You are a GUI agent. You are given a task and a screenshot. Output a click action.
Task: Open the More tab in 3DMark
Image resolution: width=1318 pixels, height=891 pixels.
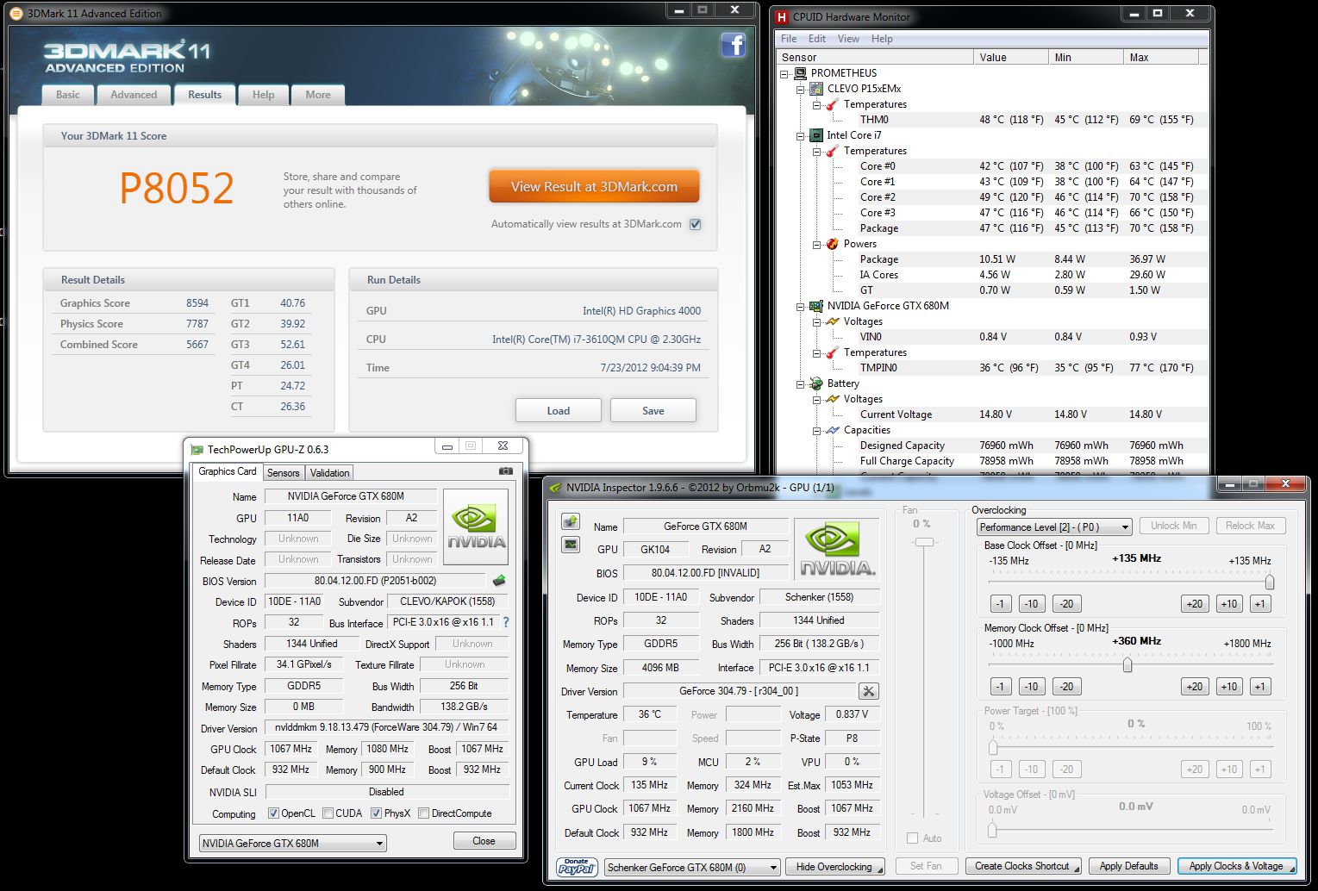pyautogui.click(x=318, y=95)
